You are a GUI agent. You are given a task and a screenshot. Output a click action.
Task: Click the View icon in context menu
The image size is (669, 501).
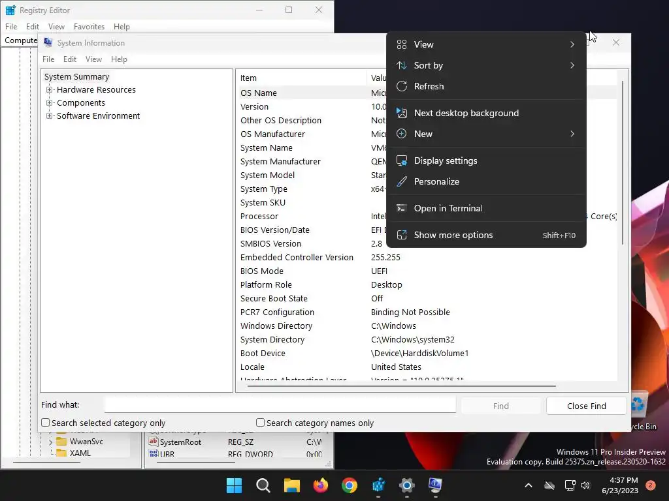pos(402,44)
